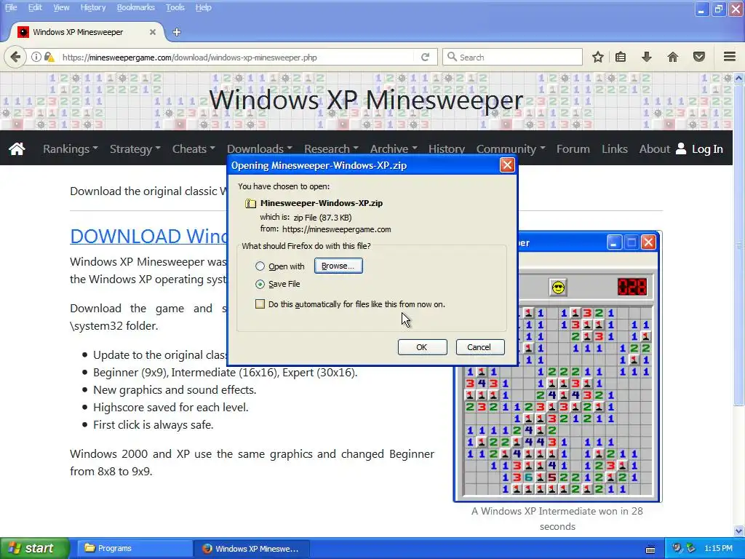Click OK in the download dialog
This screenshot has height=559, width=745.
point(422,347)
